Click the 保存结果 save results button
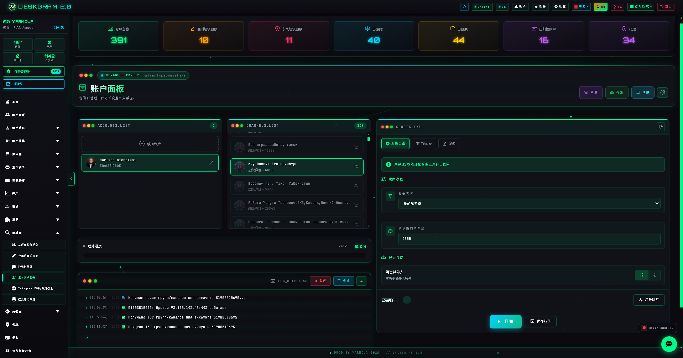 tap(541, 321)
